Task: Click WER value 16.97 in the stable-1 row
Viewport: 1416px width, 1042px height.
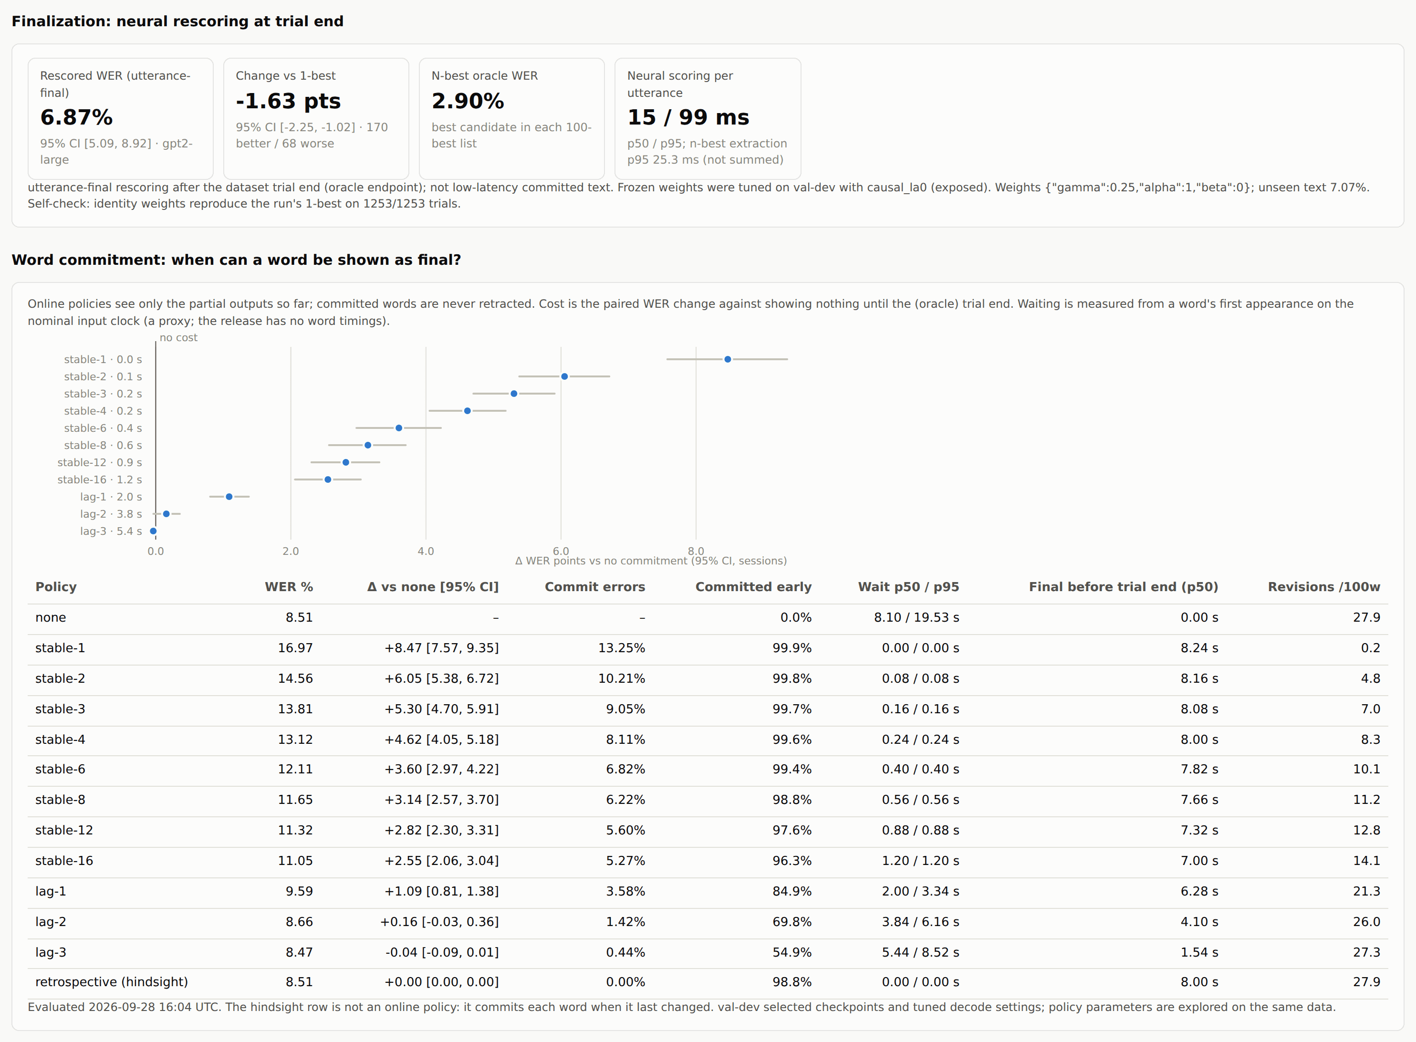Action: coord(295,648)
